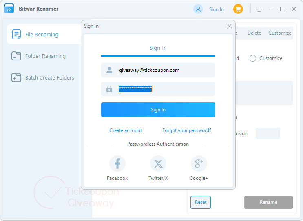Close the Bitwar Renamer main window
This screenshot has height=221, width=303.
294,9
